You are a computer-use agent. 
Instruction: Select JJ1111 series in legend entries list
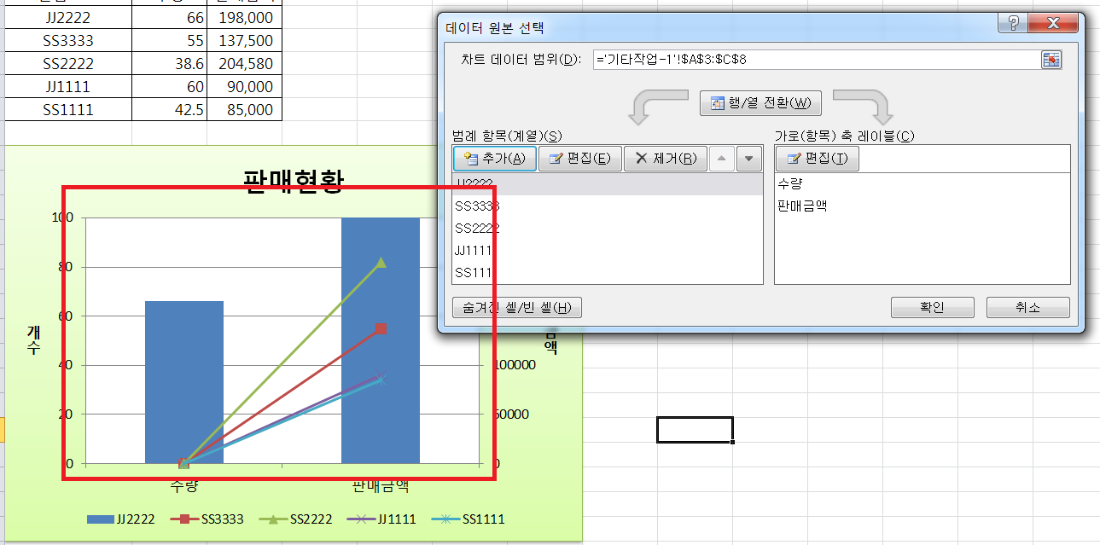tap(476, 250)
